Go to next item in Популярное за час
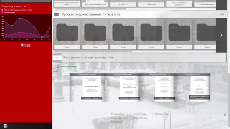Image resolution: width=230 pixels, height=129 pixels. click(x=207, y=88)
